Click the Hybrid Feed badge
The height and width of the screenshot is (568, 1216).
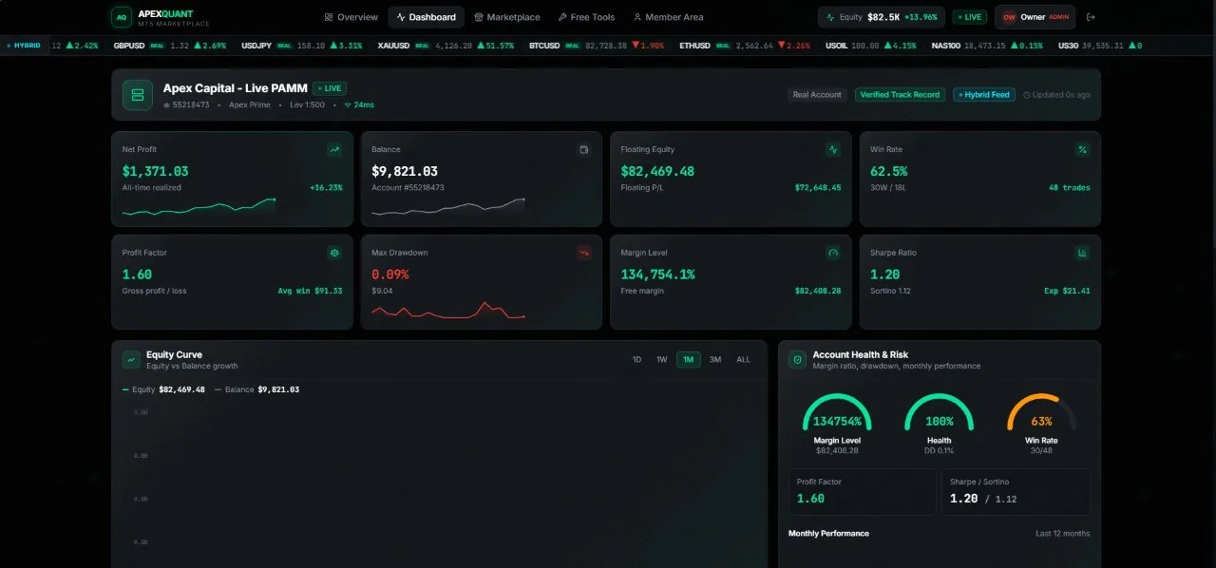click(984, 95)
